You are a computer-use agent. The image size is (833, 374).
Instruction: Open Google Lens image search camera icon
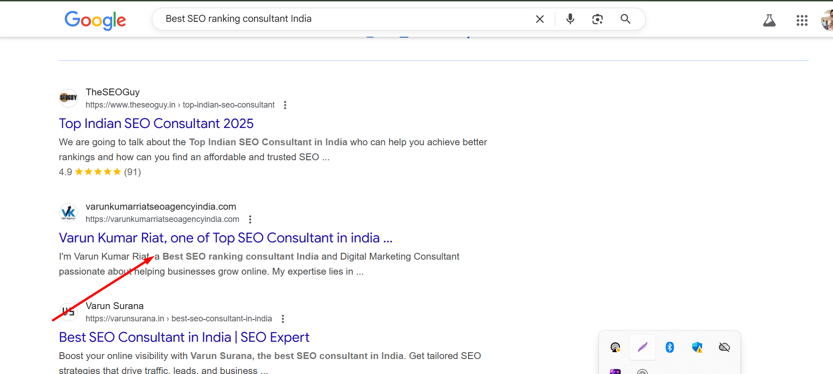coord(597,19)
